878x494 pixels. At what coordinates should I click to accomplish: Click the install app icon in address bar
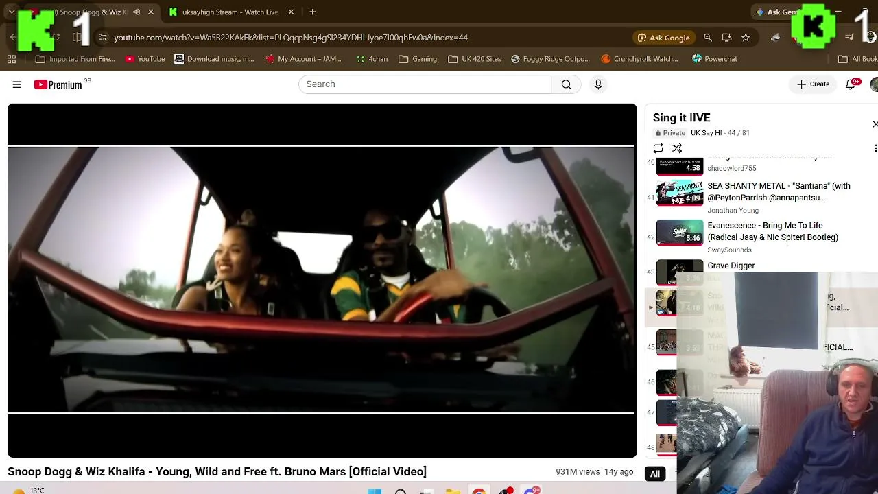click(726, 38)
